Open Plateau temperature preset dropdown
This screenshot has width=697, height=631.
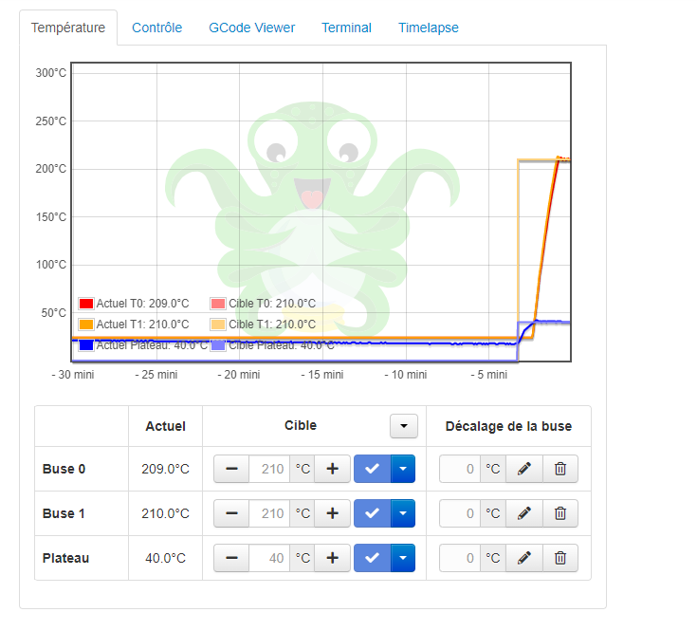click(x=403, y=558)
